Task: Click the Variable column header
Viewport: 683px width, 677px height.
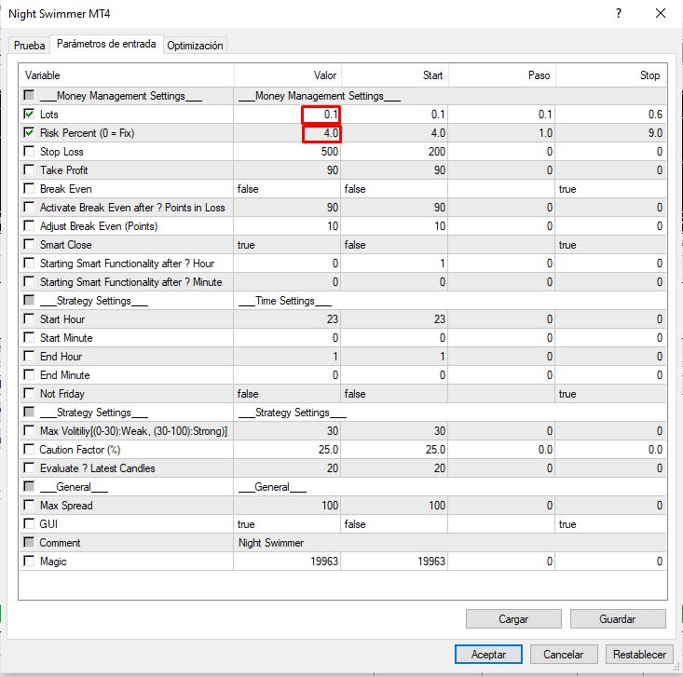Action: pyautogui.click(x=127, y=75)
